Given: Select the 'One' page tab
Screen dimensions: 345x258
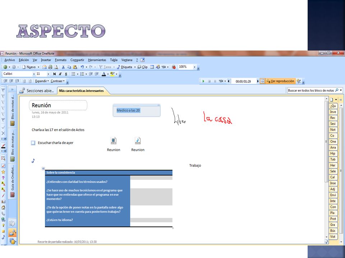Looking at the screenshot, I should (333, 142).
